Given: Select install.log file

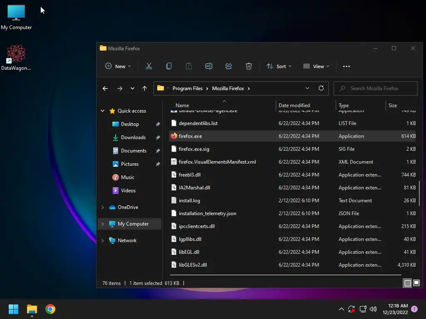Looking at the screenshot, I should pos(292,201).
